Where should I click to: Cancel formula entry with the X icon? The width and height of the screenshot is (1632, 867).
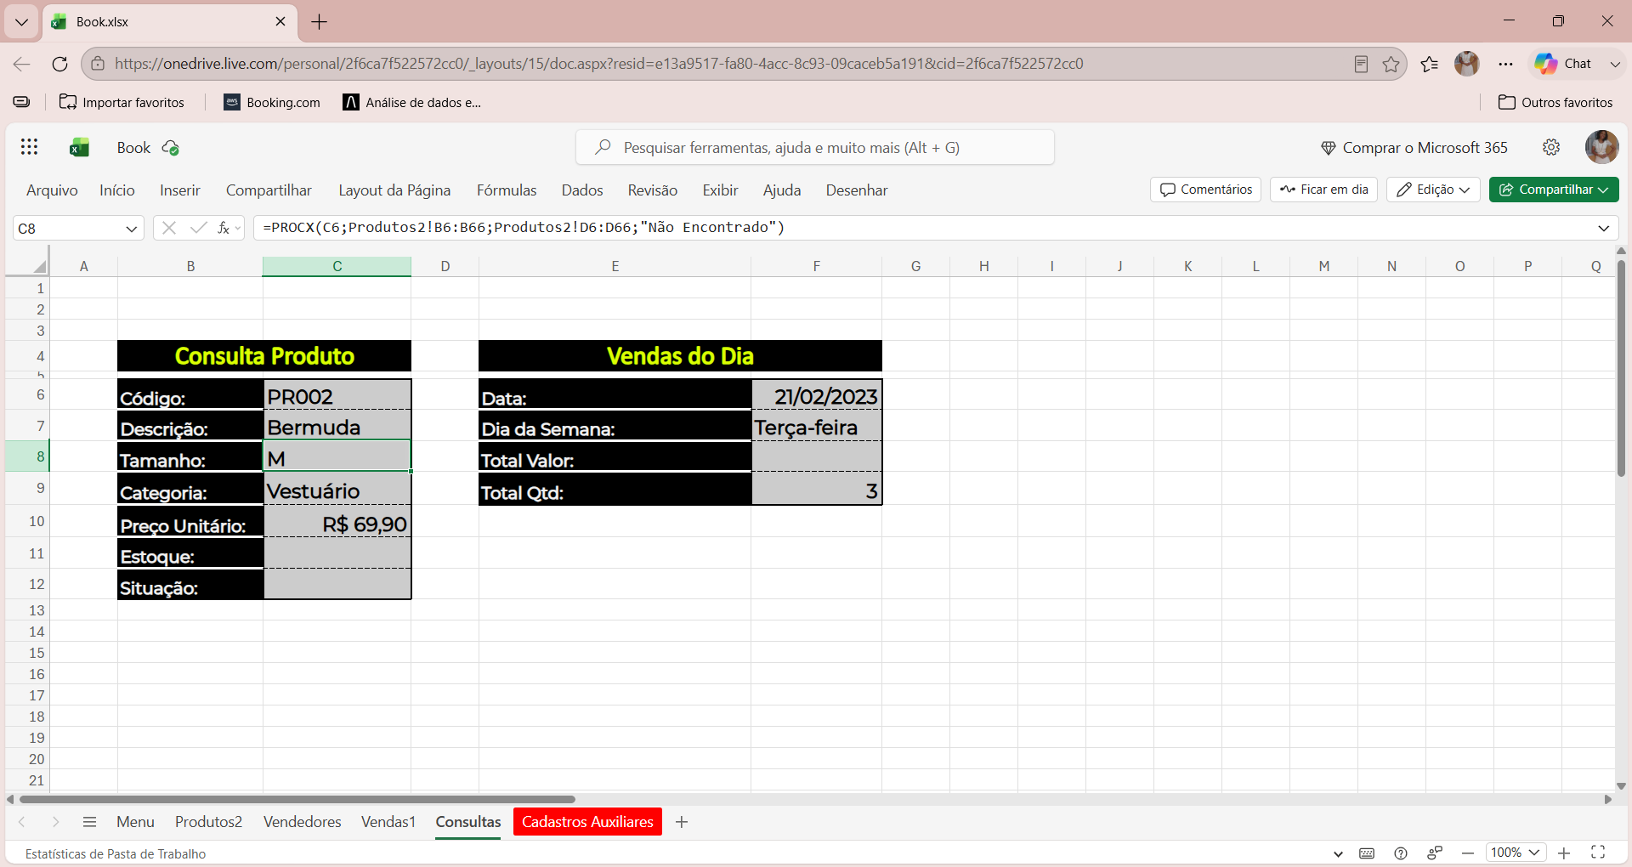pyautogui.click(x=169, y=228)
